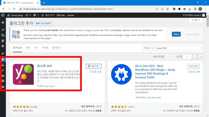Click the green Chrome profile avatar

(200, 9)
